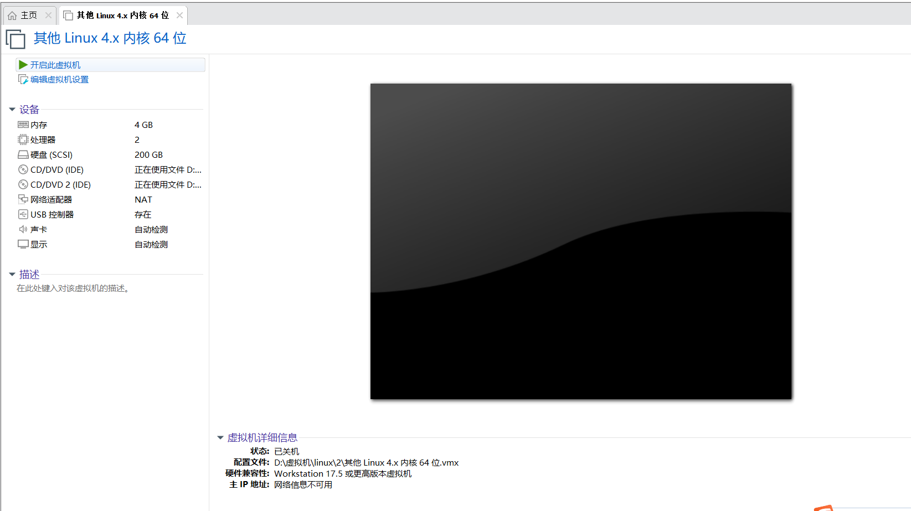Click CD/DVD 2 (IDE) value 正在使用文件 D:...

coord(168,185)
